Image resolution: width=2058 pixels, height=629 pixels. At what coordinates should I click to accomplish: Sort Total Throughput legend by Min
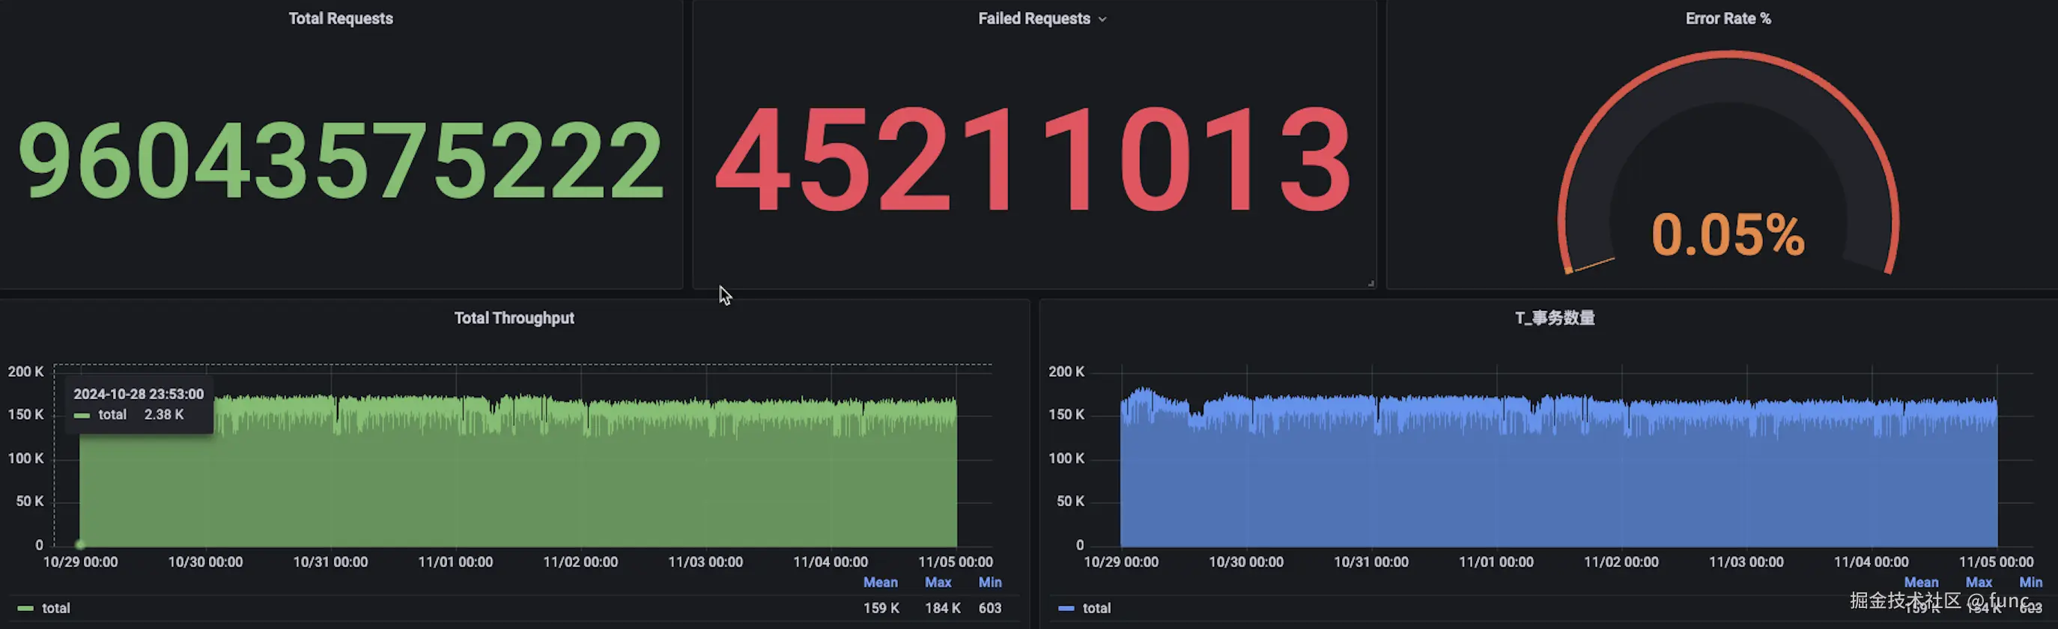pos(990,583)
